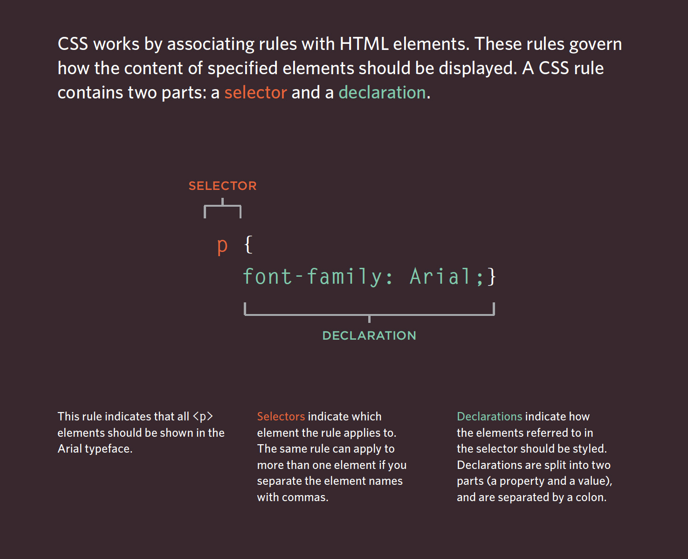
Task: Click the green word "Declarations" in the right column
Action: (489, 416)
